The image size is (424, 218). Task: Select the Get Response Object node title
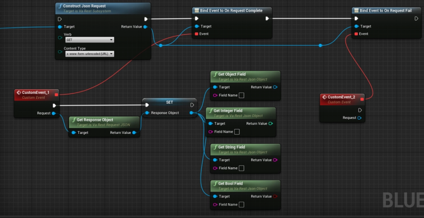pyautogui.click(x=95, y=120)
